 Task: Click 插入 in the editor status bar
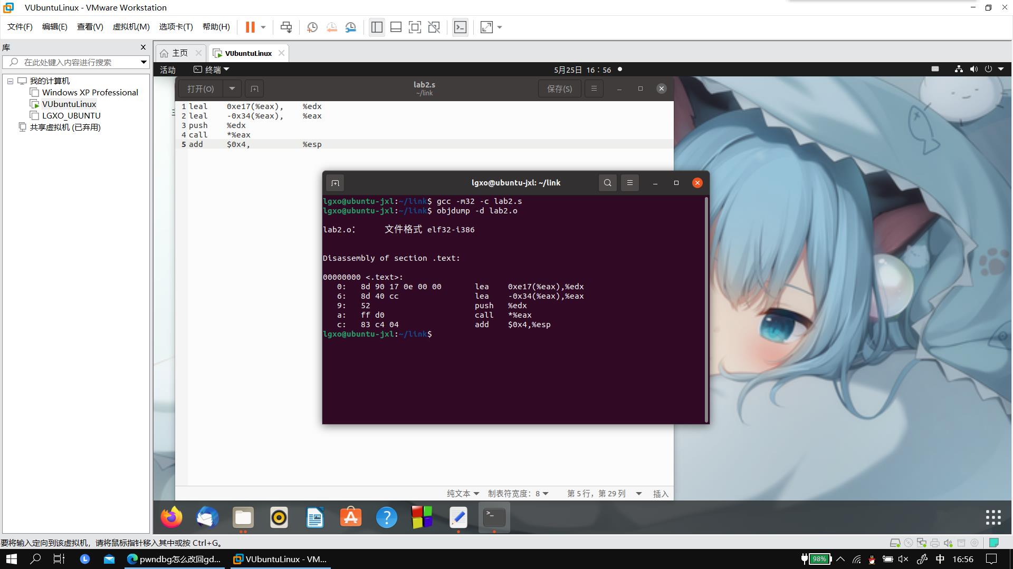[x=661, y=494]
